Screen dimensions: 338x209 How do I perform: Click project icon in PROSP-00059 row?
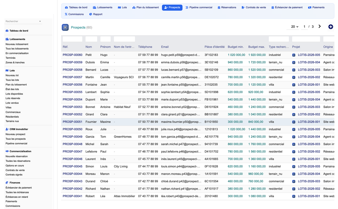pos(294,62)
